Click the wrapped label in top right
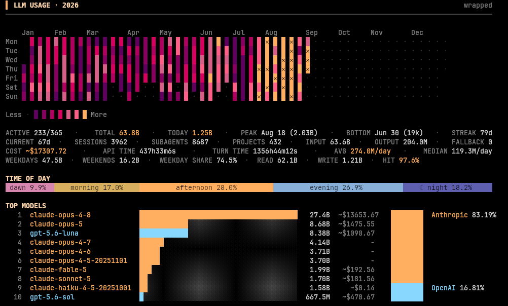 [x=478, y=5]
